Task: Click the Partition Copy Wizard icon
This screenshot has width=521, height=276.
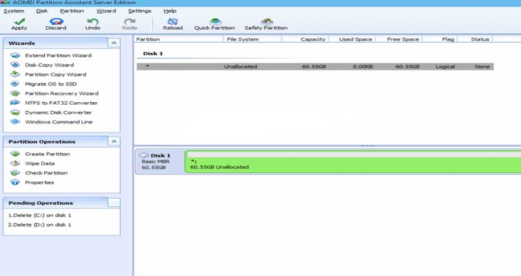Action: coord(15,74)
